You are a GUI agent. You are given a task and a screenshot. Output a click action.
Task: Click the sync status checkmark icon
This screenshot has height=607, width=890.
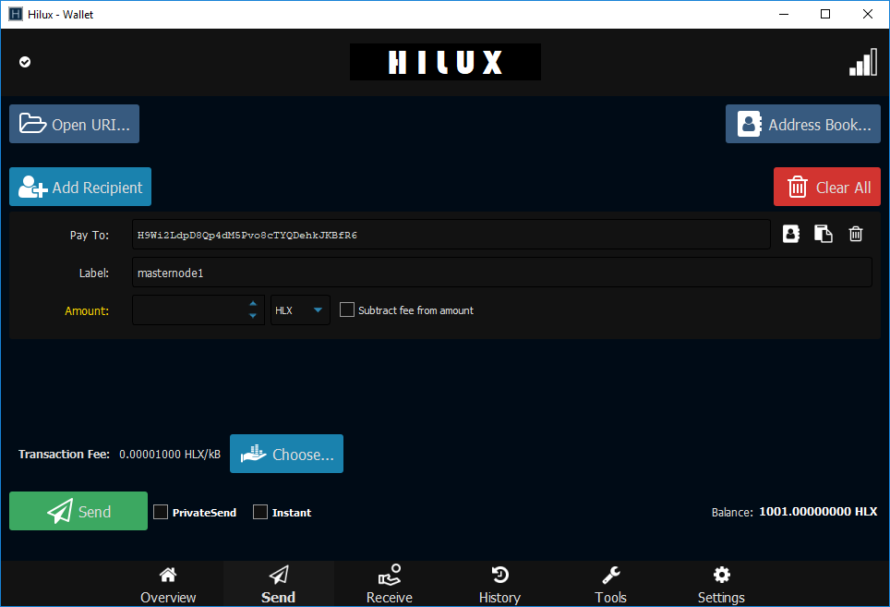[25, 62]
